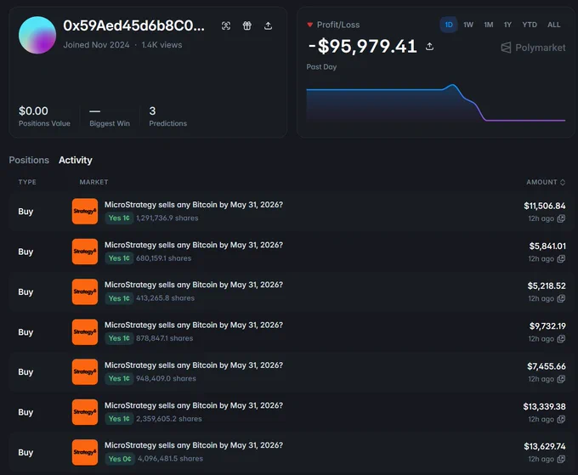The image size is (578, 475).
Task: Click the $0.00 Positions Value figure
Action: [x=33, y=110]
